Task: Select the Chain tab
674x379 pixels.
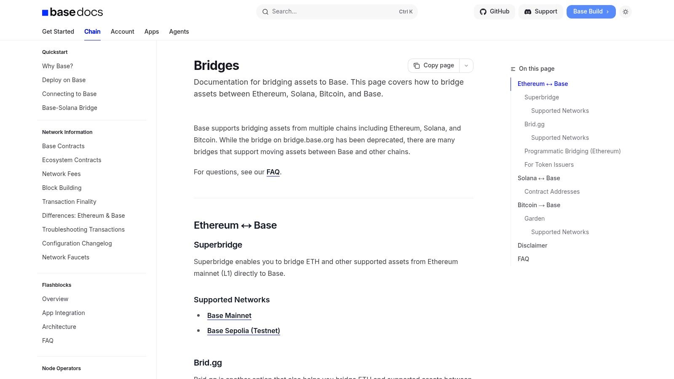Action: [x=92, y=32]
